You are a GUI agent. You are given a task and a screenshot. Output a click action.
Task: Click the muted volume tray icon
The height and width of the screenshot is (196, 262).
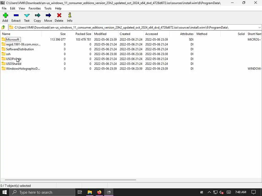click(222, 192)
